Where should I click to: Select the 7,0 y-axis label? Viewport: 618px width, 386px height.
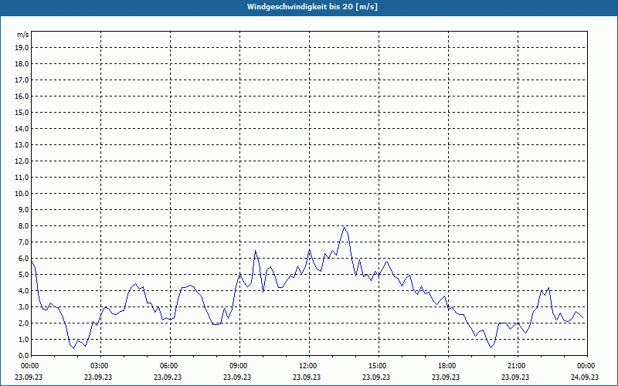(x=23, y=242)
